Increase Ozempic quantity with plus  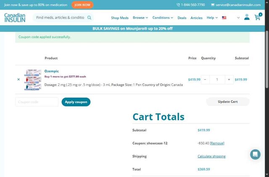click(229, 80)
